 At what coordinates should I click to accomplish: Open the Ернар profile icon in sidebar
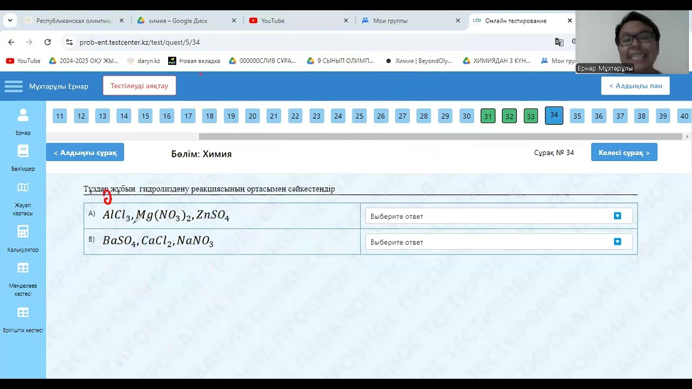(23, 115)
